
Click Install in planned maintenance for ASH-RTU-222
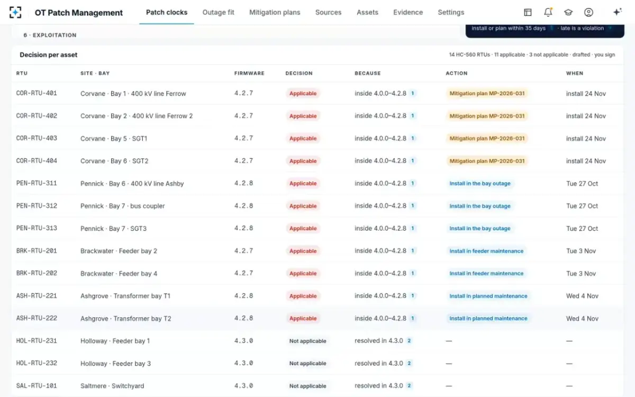(x=488, y=319)
